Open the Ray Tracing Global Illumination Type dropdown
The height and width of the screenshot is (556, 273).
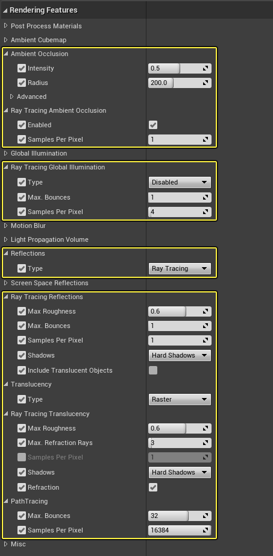(180, 182)
